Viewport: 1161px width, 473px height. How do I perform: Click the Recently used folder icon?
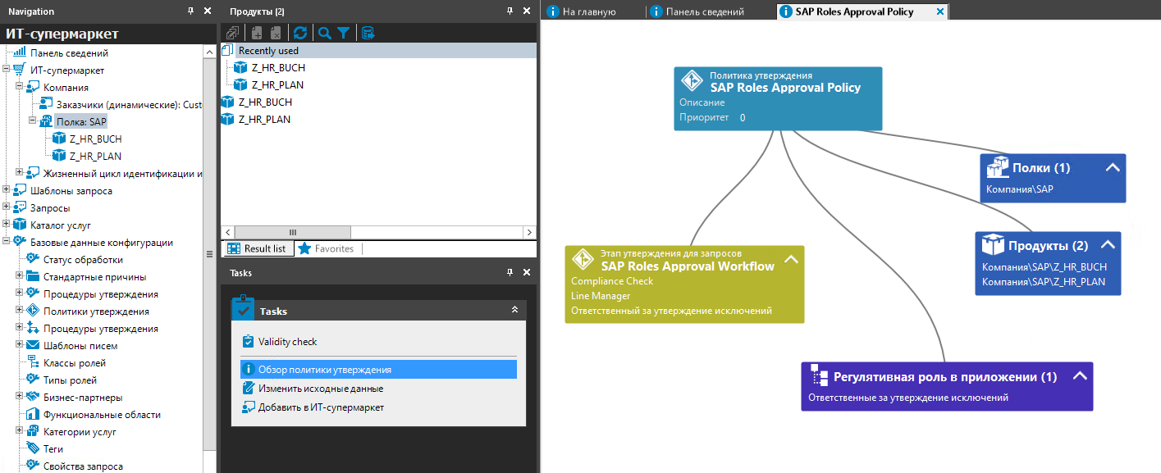pos(228,51)
